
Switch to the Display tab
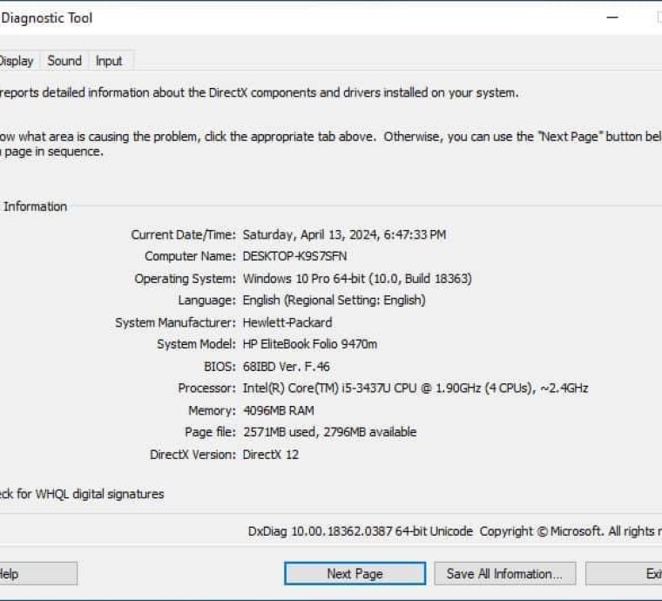point(17,61)
